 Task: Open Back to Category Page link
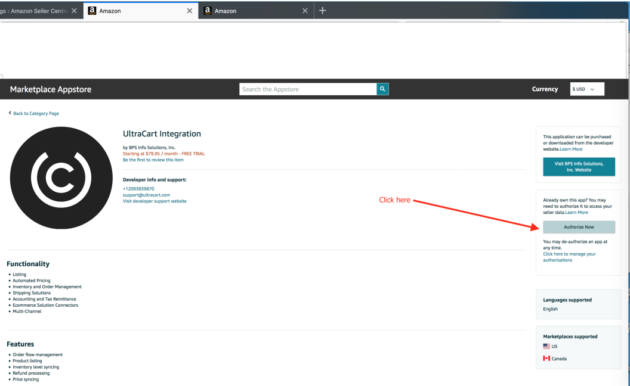(36, 114)
